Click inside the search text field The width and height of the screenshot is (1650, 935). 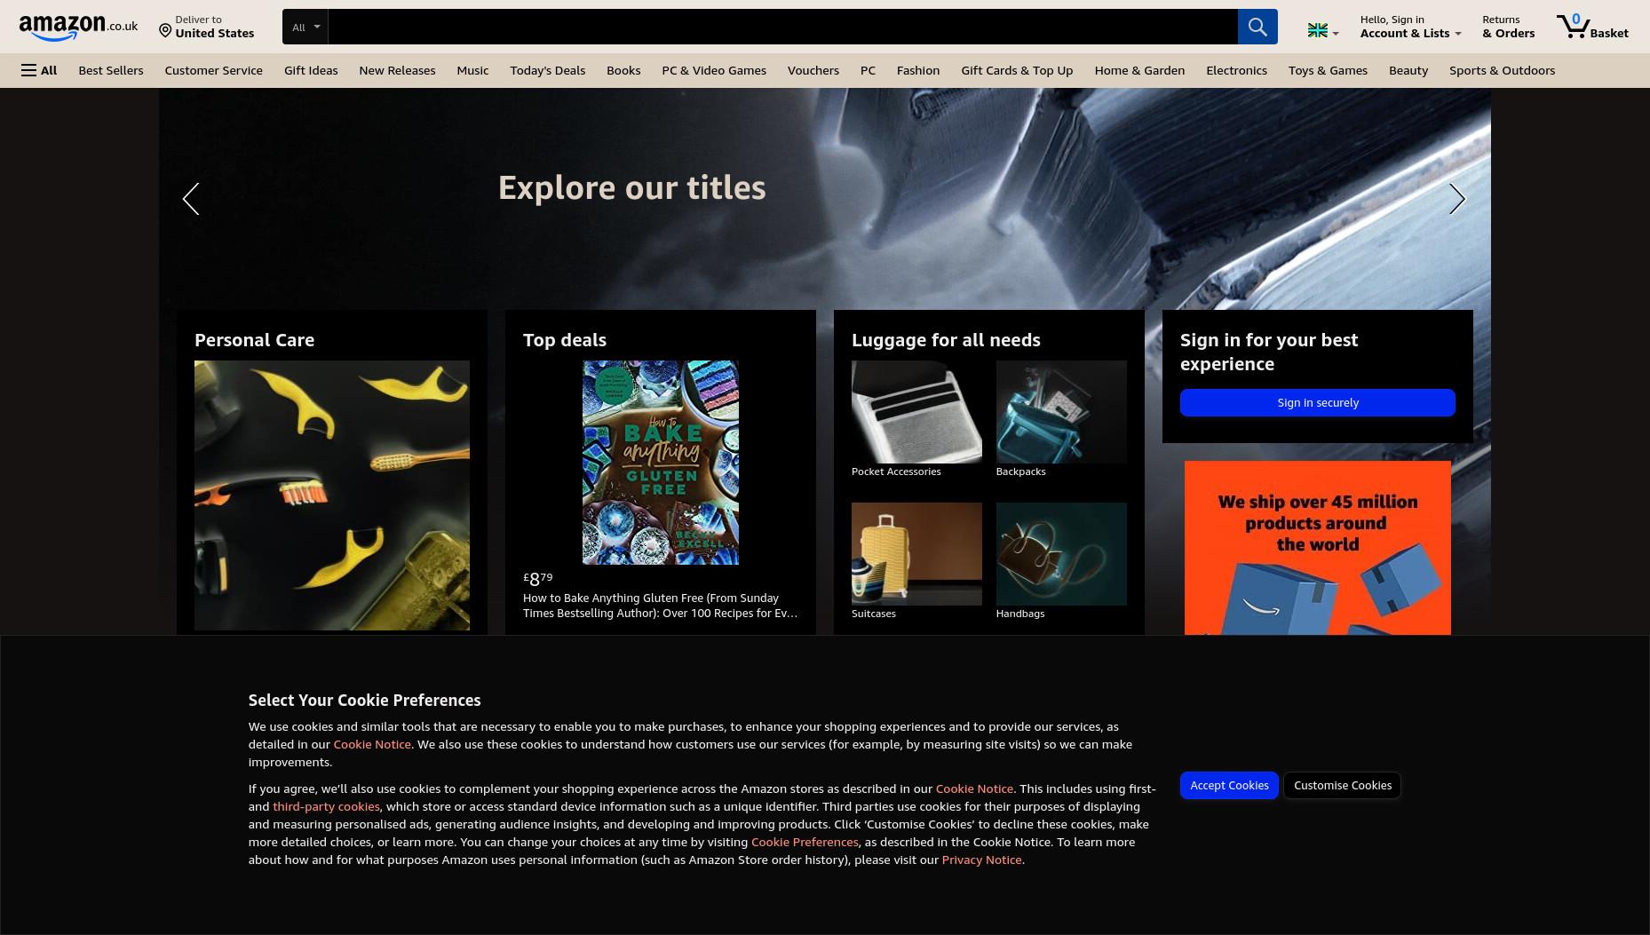(782, 27)
